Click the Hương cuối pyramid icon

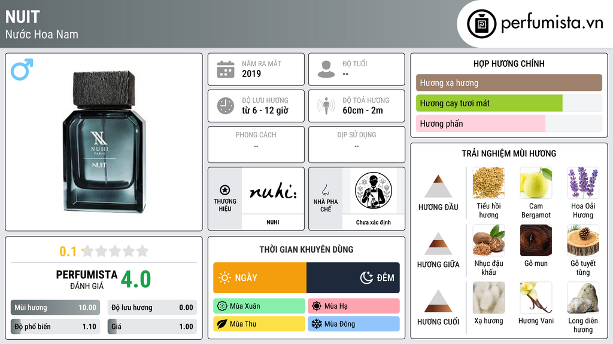tap(438, 301)
